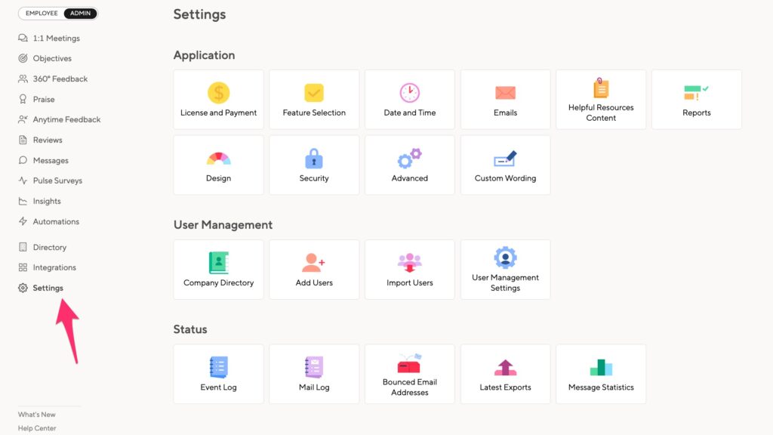
Task: Click the Insights sidebar label
Action: [47, 201]
